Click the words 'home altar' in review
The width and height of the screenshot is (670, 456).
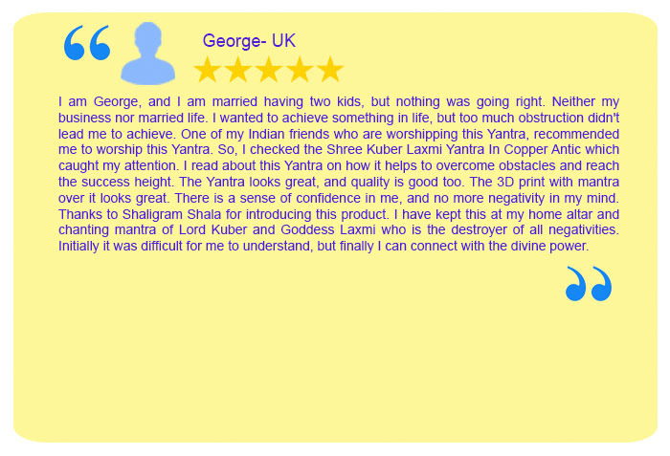560,214
